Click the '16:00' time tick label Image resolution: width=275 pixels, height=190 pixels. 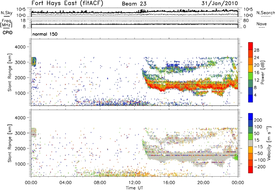[169, 183]
